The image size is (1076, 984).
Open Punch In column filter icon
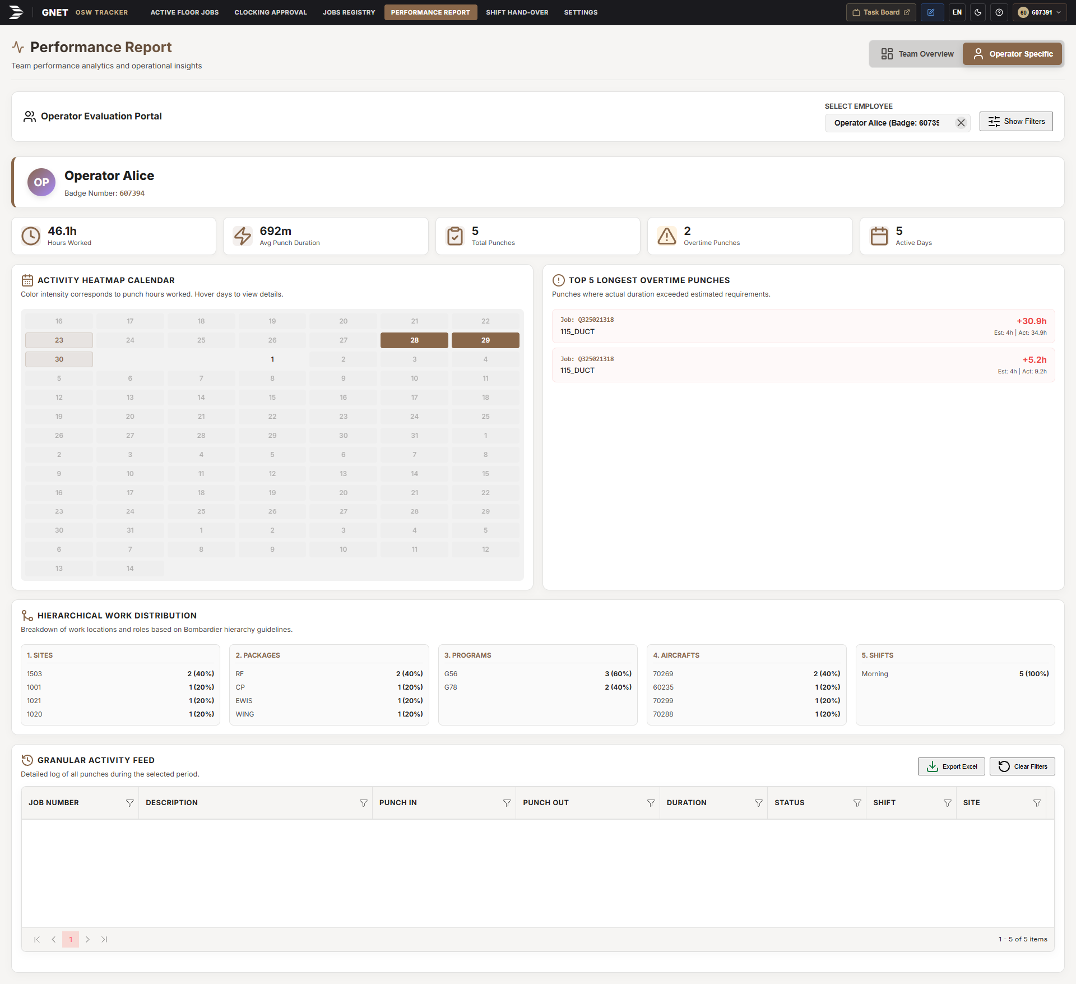pos(507,803)
